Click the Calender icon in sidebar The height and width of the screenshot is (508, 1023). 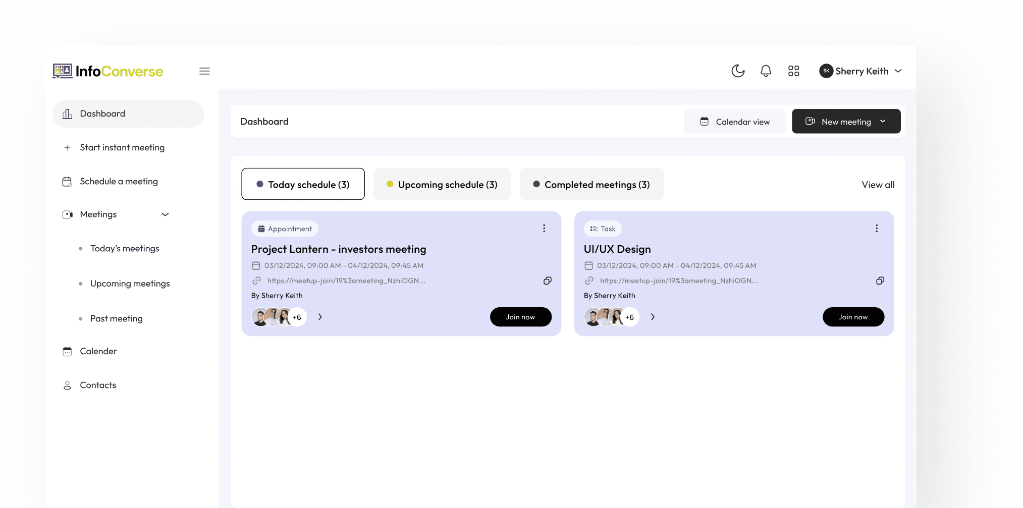67,352
